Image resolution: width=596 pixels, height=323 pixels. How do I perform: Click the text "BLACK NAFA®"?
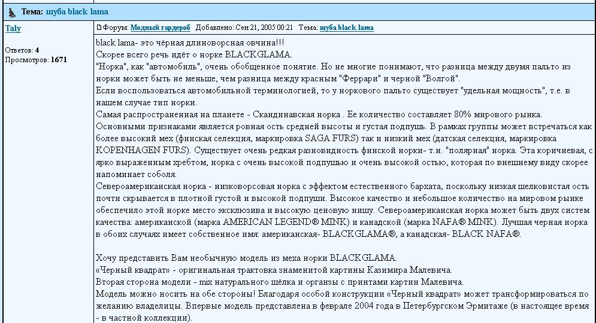click(485, 234)
